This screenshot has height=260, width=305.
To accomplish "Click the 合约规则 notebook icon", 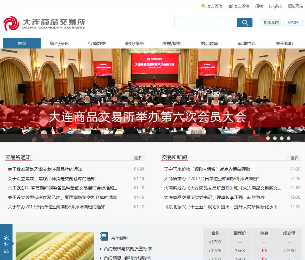I will (x=104, y=237).
